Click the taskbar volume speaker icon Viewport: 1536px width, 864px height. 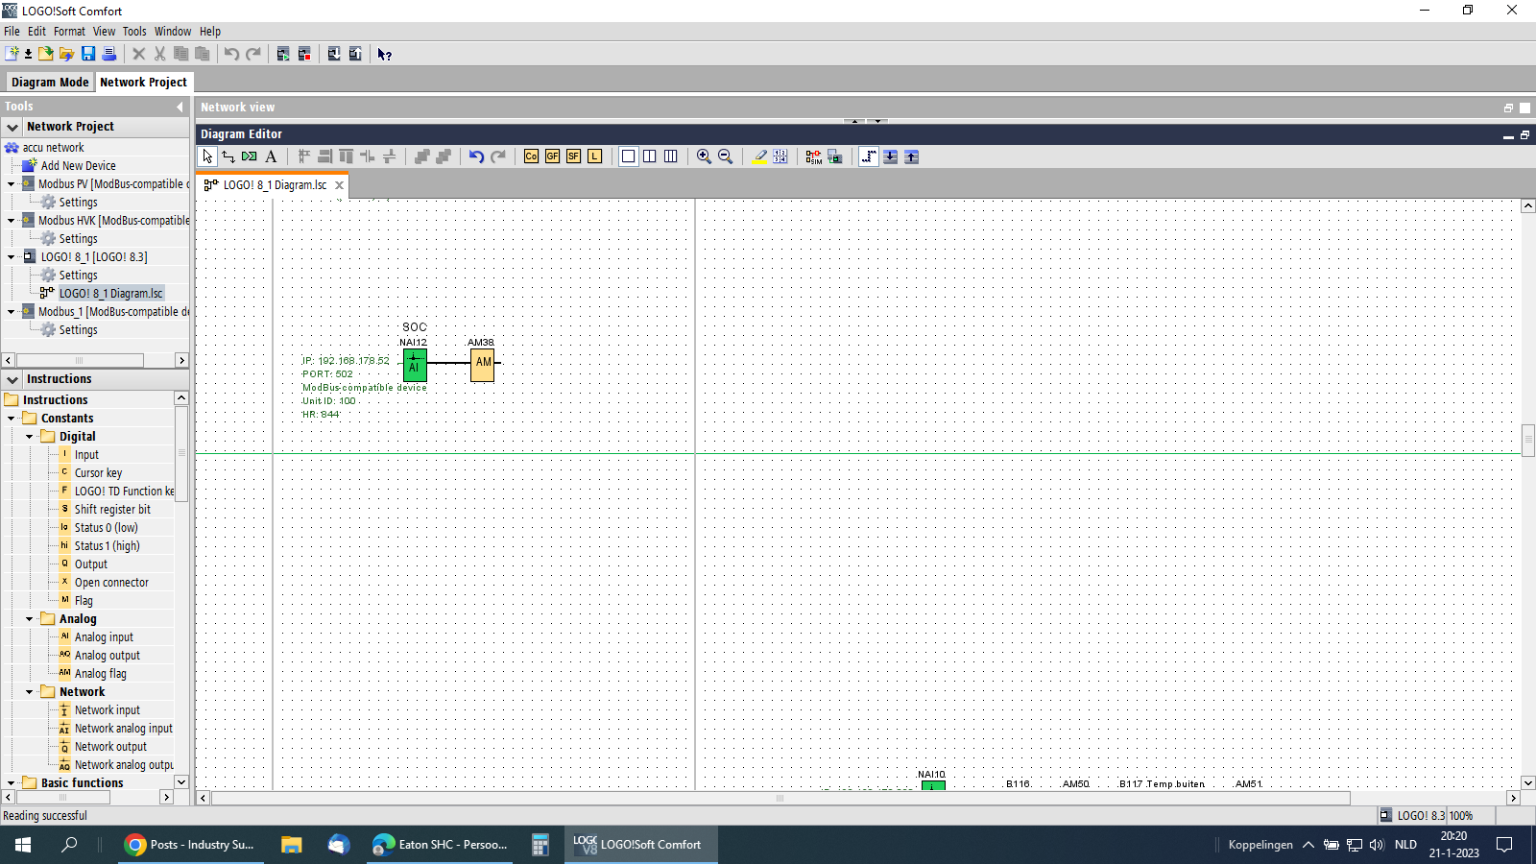tap(1377, 845)
